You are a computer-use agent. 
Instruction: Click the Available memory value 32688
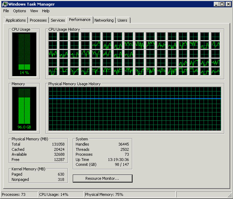point(59,154)
